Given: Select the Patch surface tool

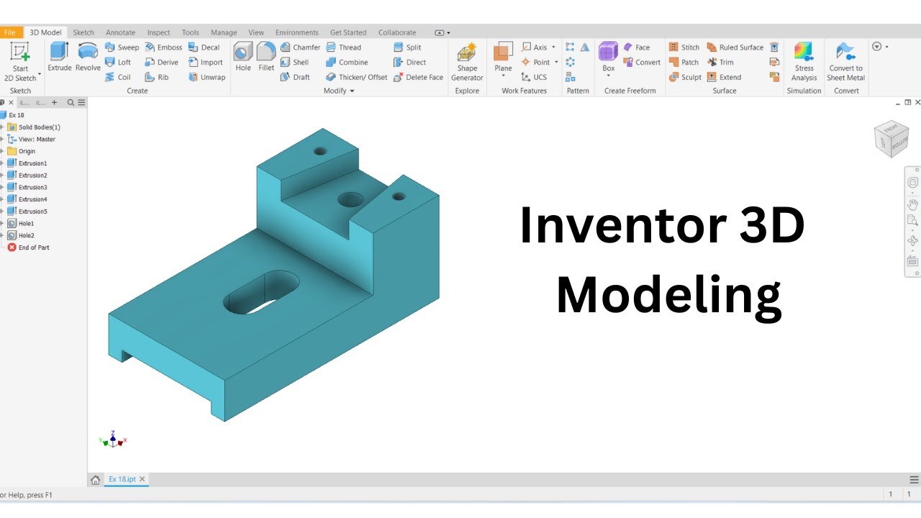Looking at the screenshot, I should (684, 62).
